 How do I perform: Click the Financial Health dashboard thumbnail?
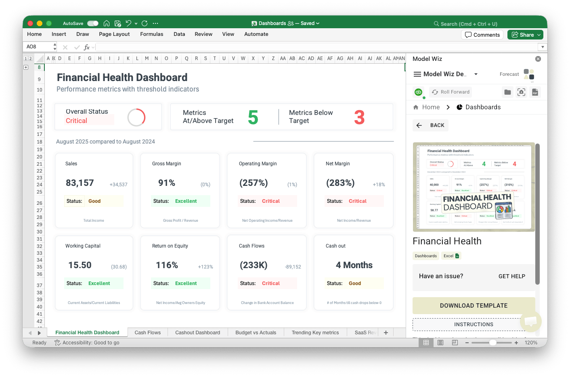474,187
